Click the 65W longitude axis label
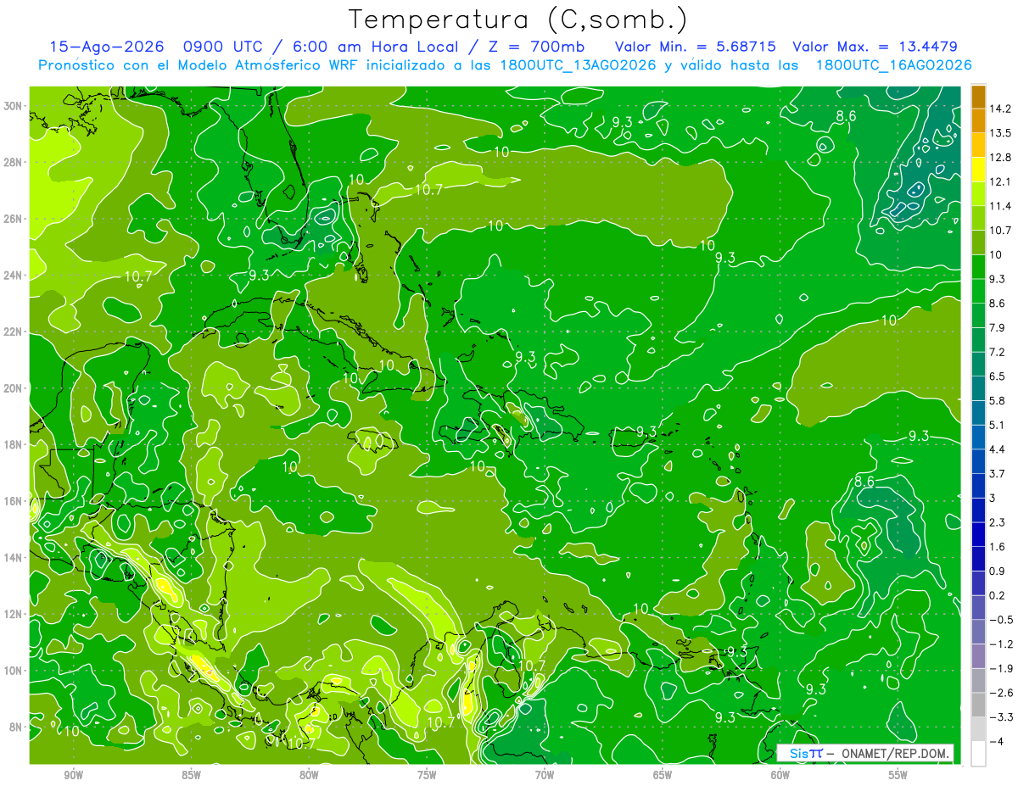This screenshot has height=786, width=1018. [663, 775]
